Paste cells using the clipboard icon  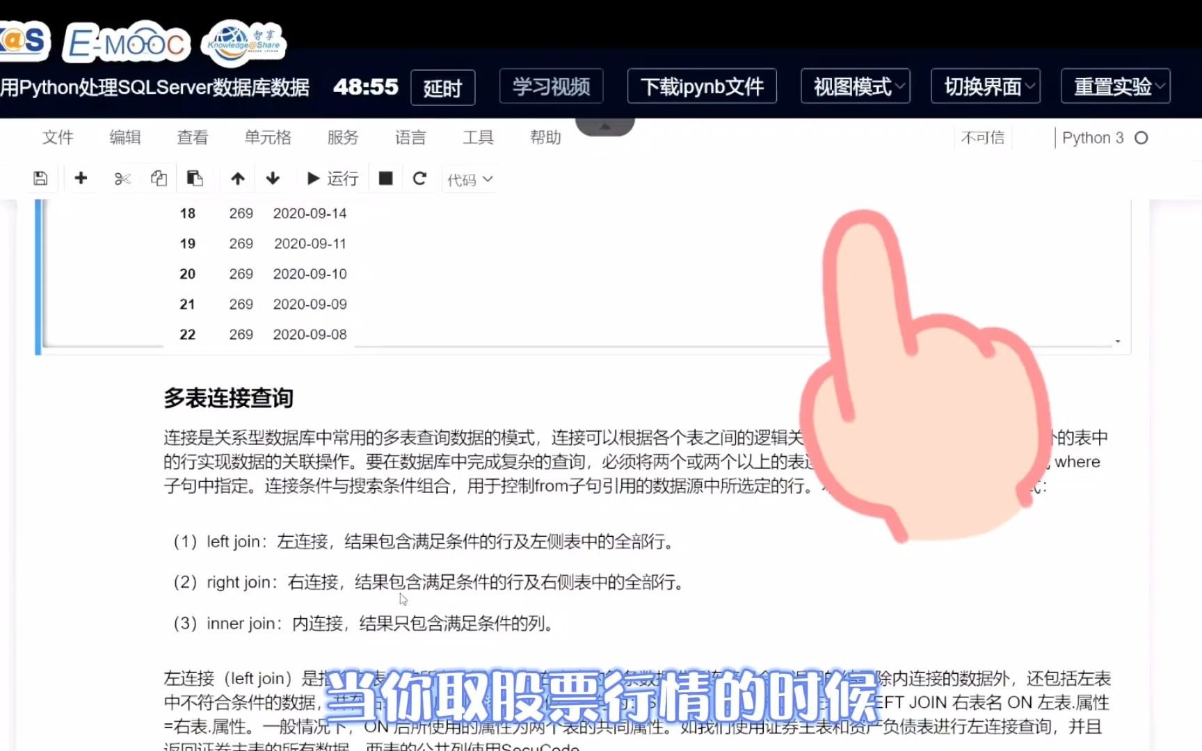(x=195, y=178)
